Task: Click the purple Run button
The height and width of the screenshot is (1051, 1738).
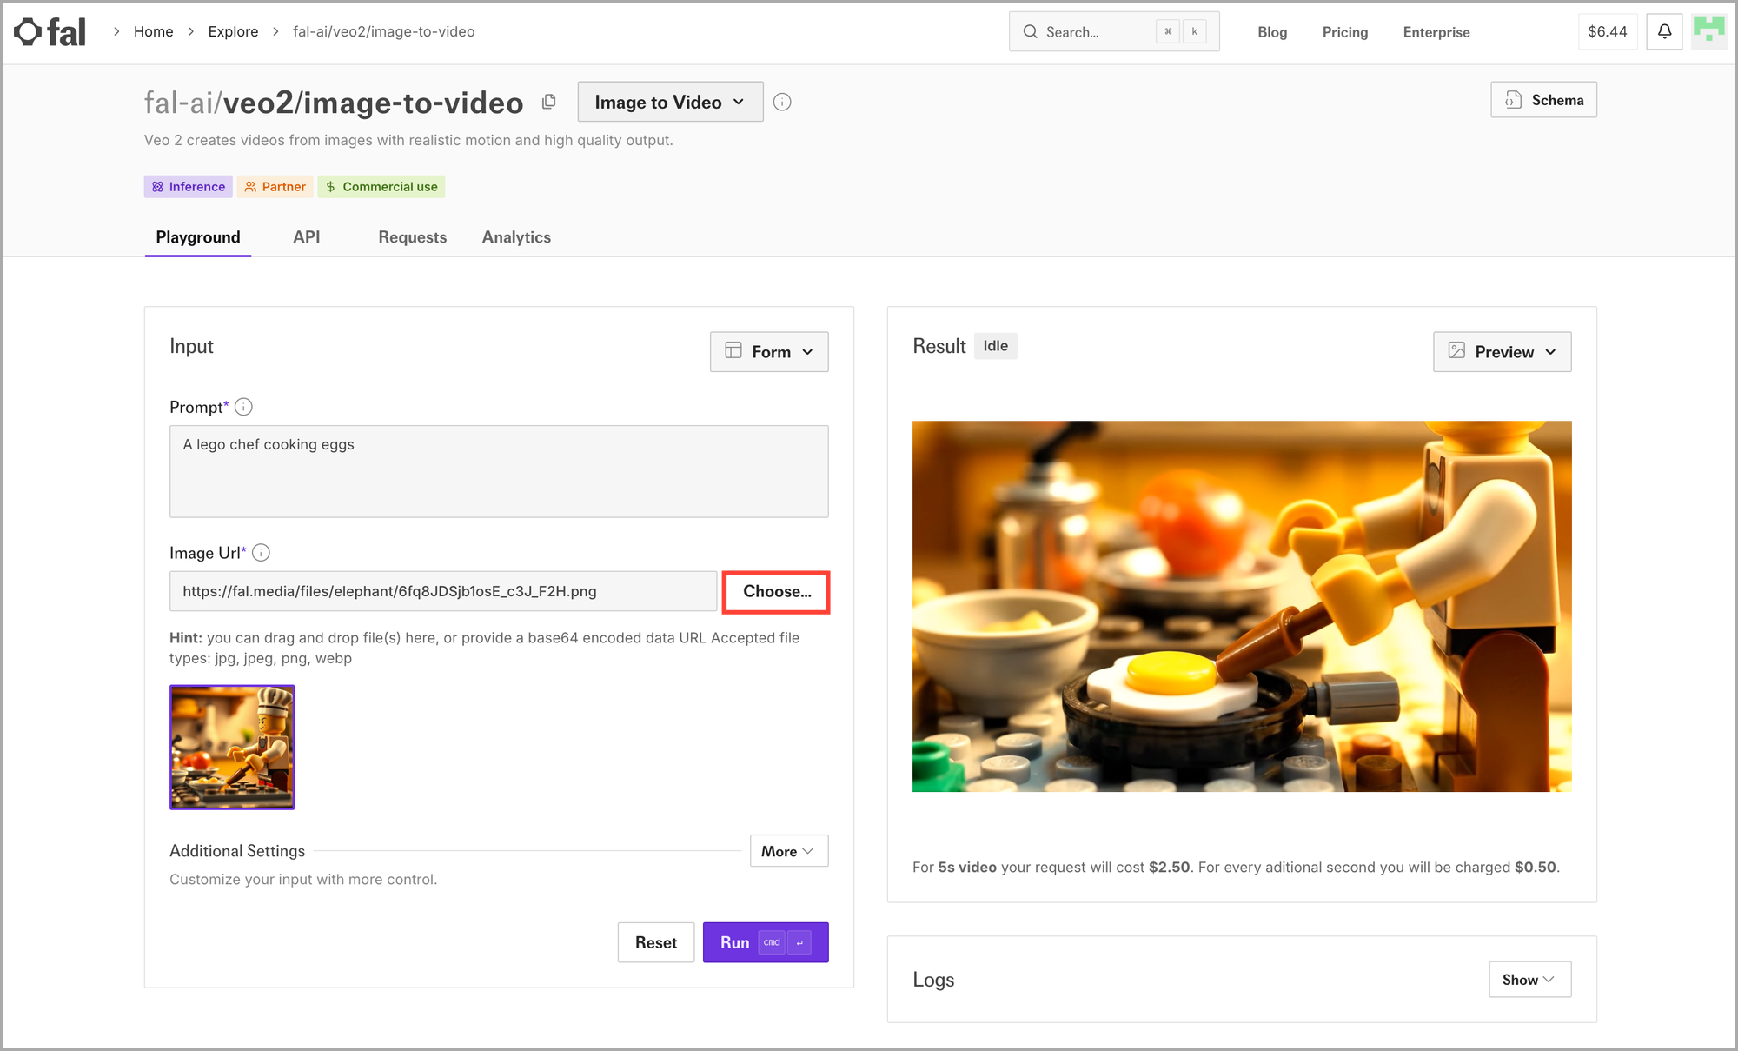Action: pyautogui.click(x=766, y=942)
